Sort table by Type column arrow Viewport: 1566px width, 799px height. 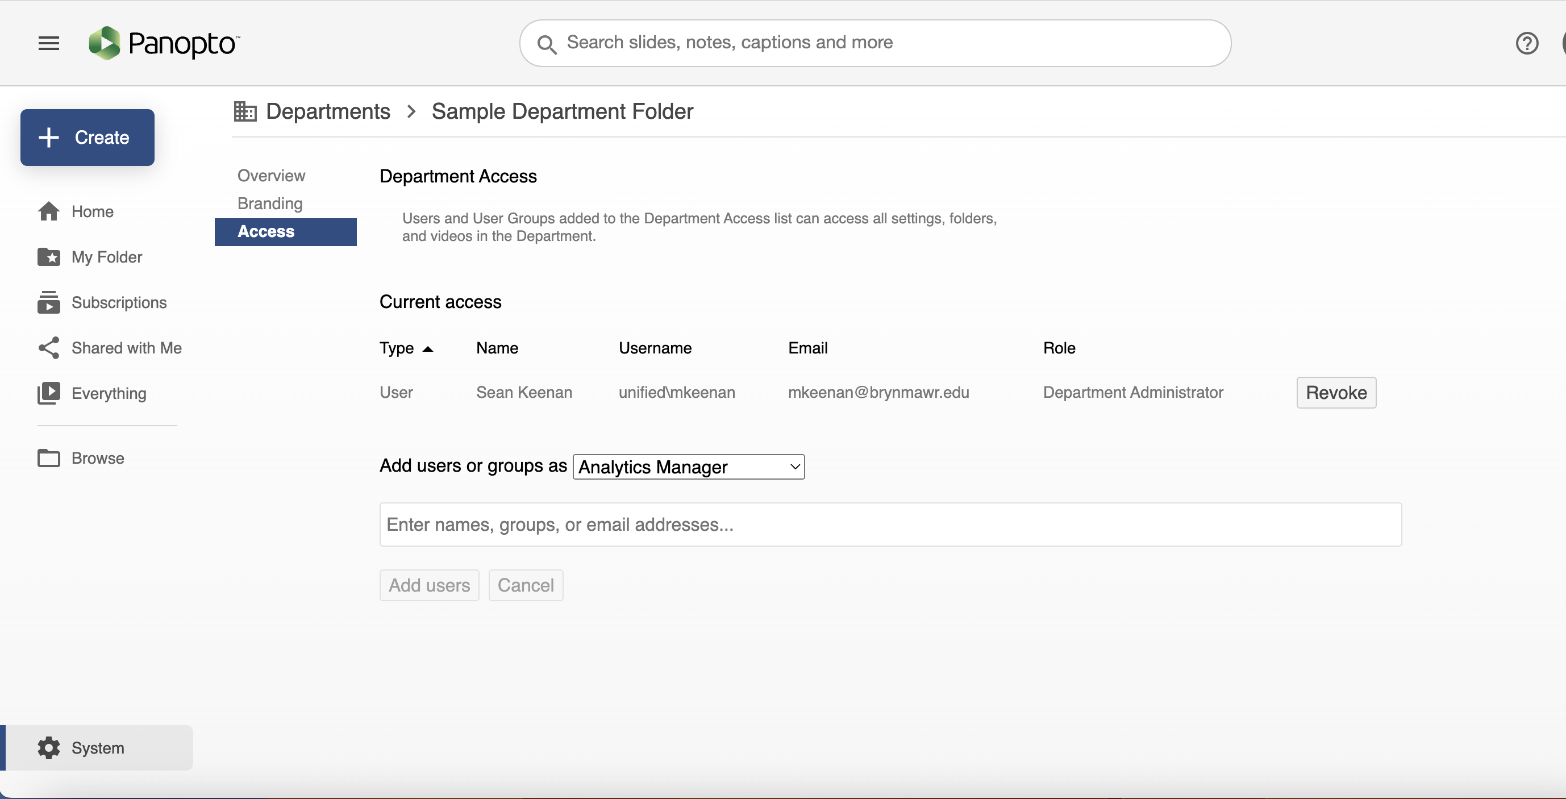pyautogui.click(x=428, y=349)
